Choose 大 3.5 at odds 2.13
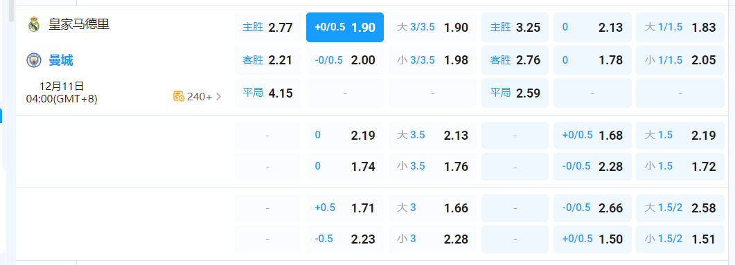Viewport: 735px width, 265px height. pos(432,136)
